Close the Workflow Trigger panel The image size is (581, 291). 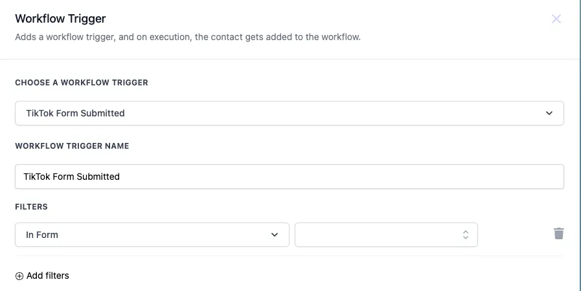[x=556, y=19]
